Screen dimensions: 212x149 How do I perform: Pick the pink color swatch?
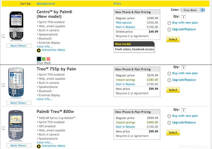(48, 59)
